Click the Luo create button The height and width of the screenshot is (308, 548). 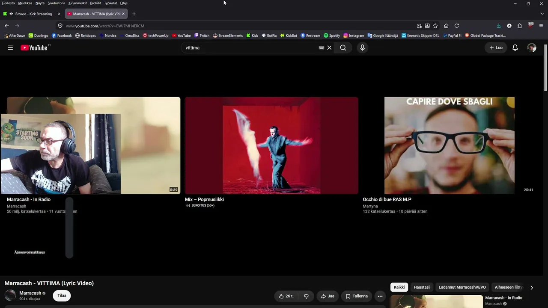point(496,48)
